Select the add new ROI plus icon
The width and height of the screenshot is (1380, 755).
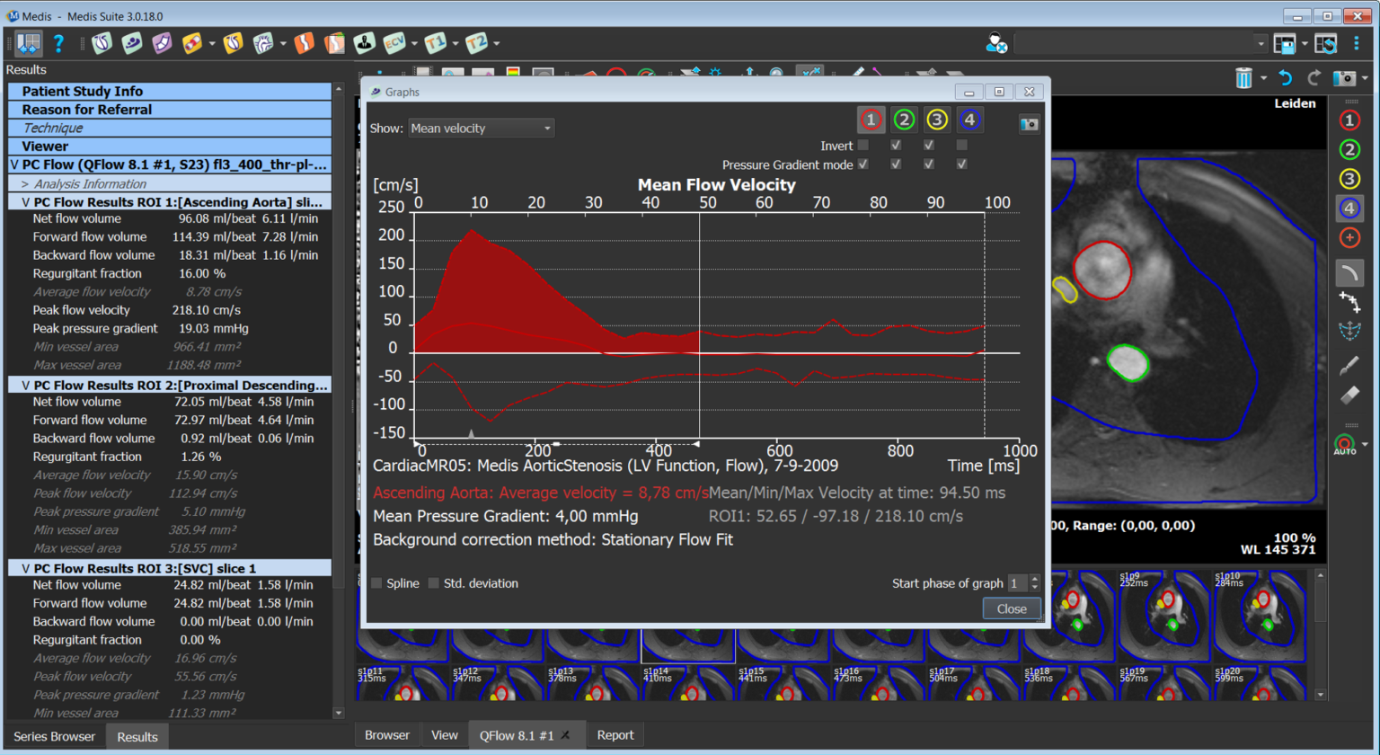coord(1349,237)
